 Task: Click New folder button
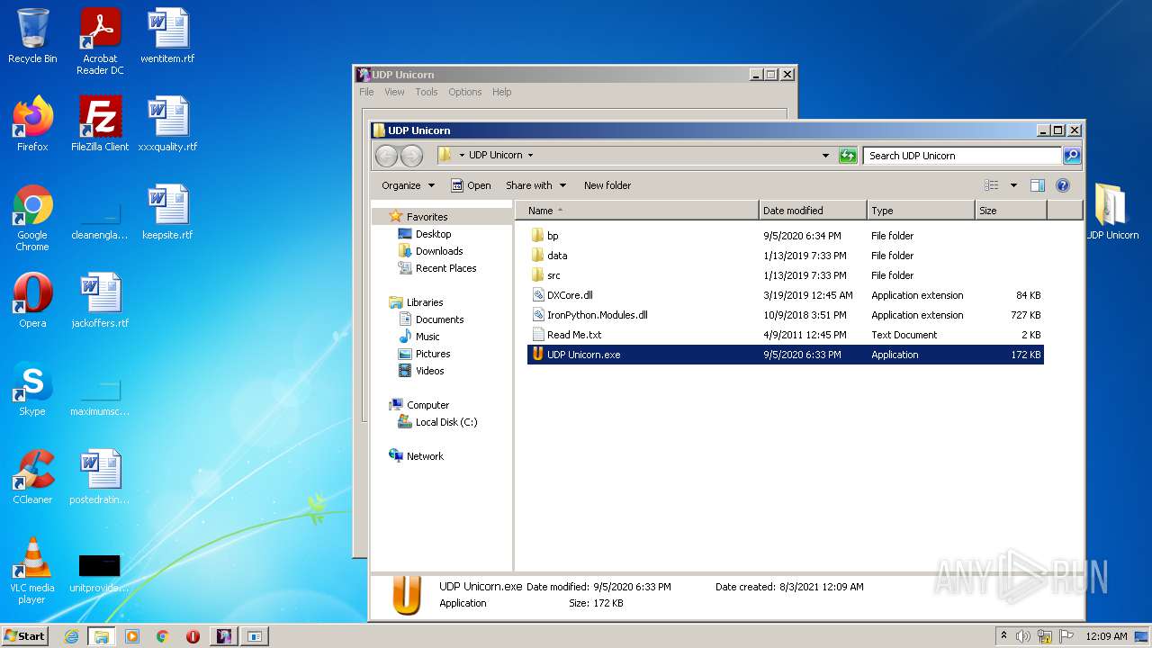pyautogui.click(x=607, y=185)
